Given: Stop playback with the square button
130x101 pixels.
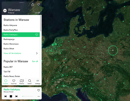Looking at the screenshot, I should coord(11,96).
